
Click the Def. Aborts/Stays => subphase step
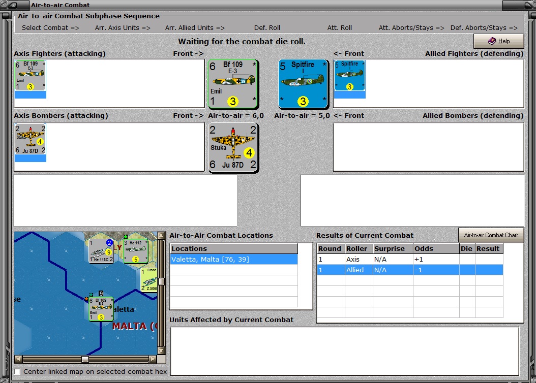pos(484,27)
